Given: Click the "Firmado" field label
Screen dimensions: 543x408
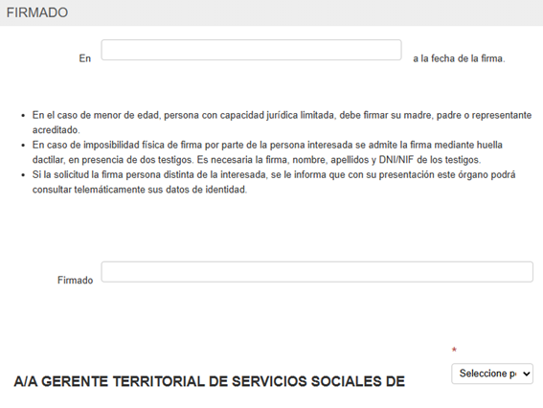Looking at the screenshot, I should 75,280.
